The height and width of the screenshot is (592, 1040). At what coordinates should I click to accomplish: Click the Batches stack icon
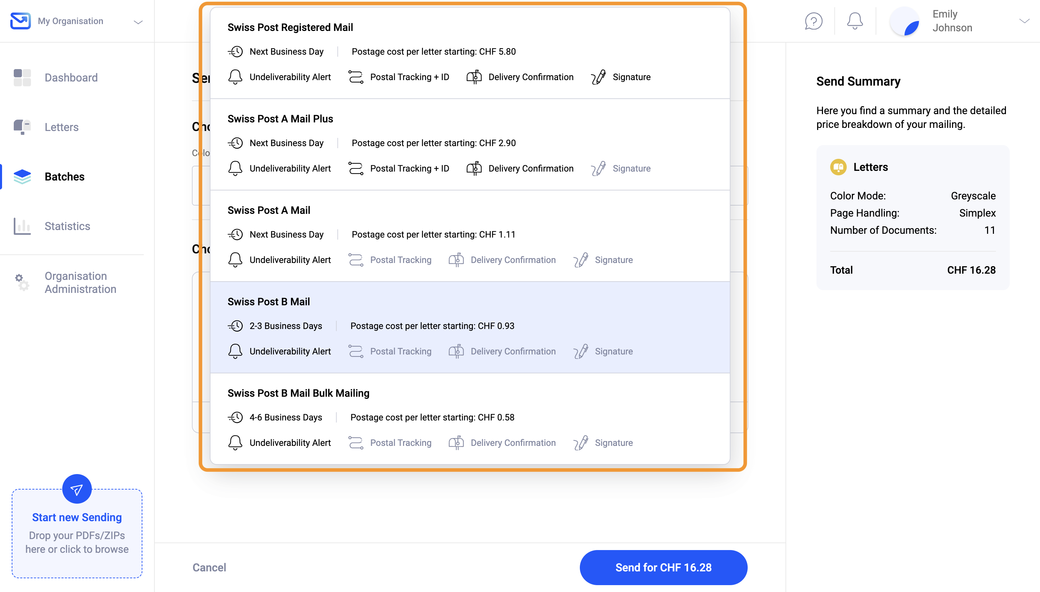22,176
